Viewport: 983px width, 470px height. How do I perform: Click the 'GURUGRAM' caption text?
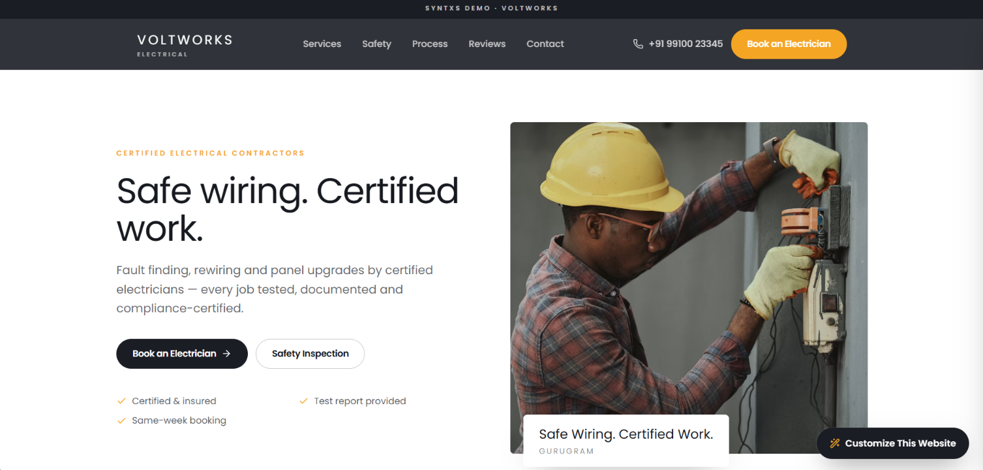pos(566,451)
